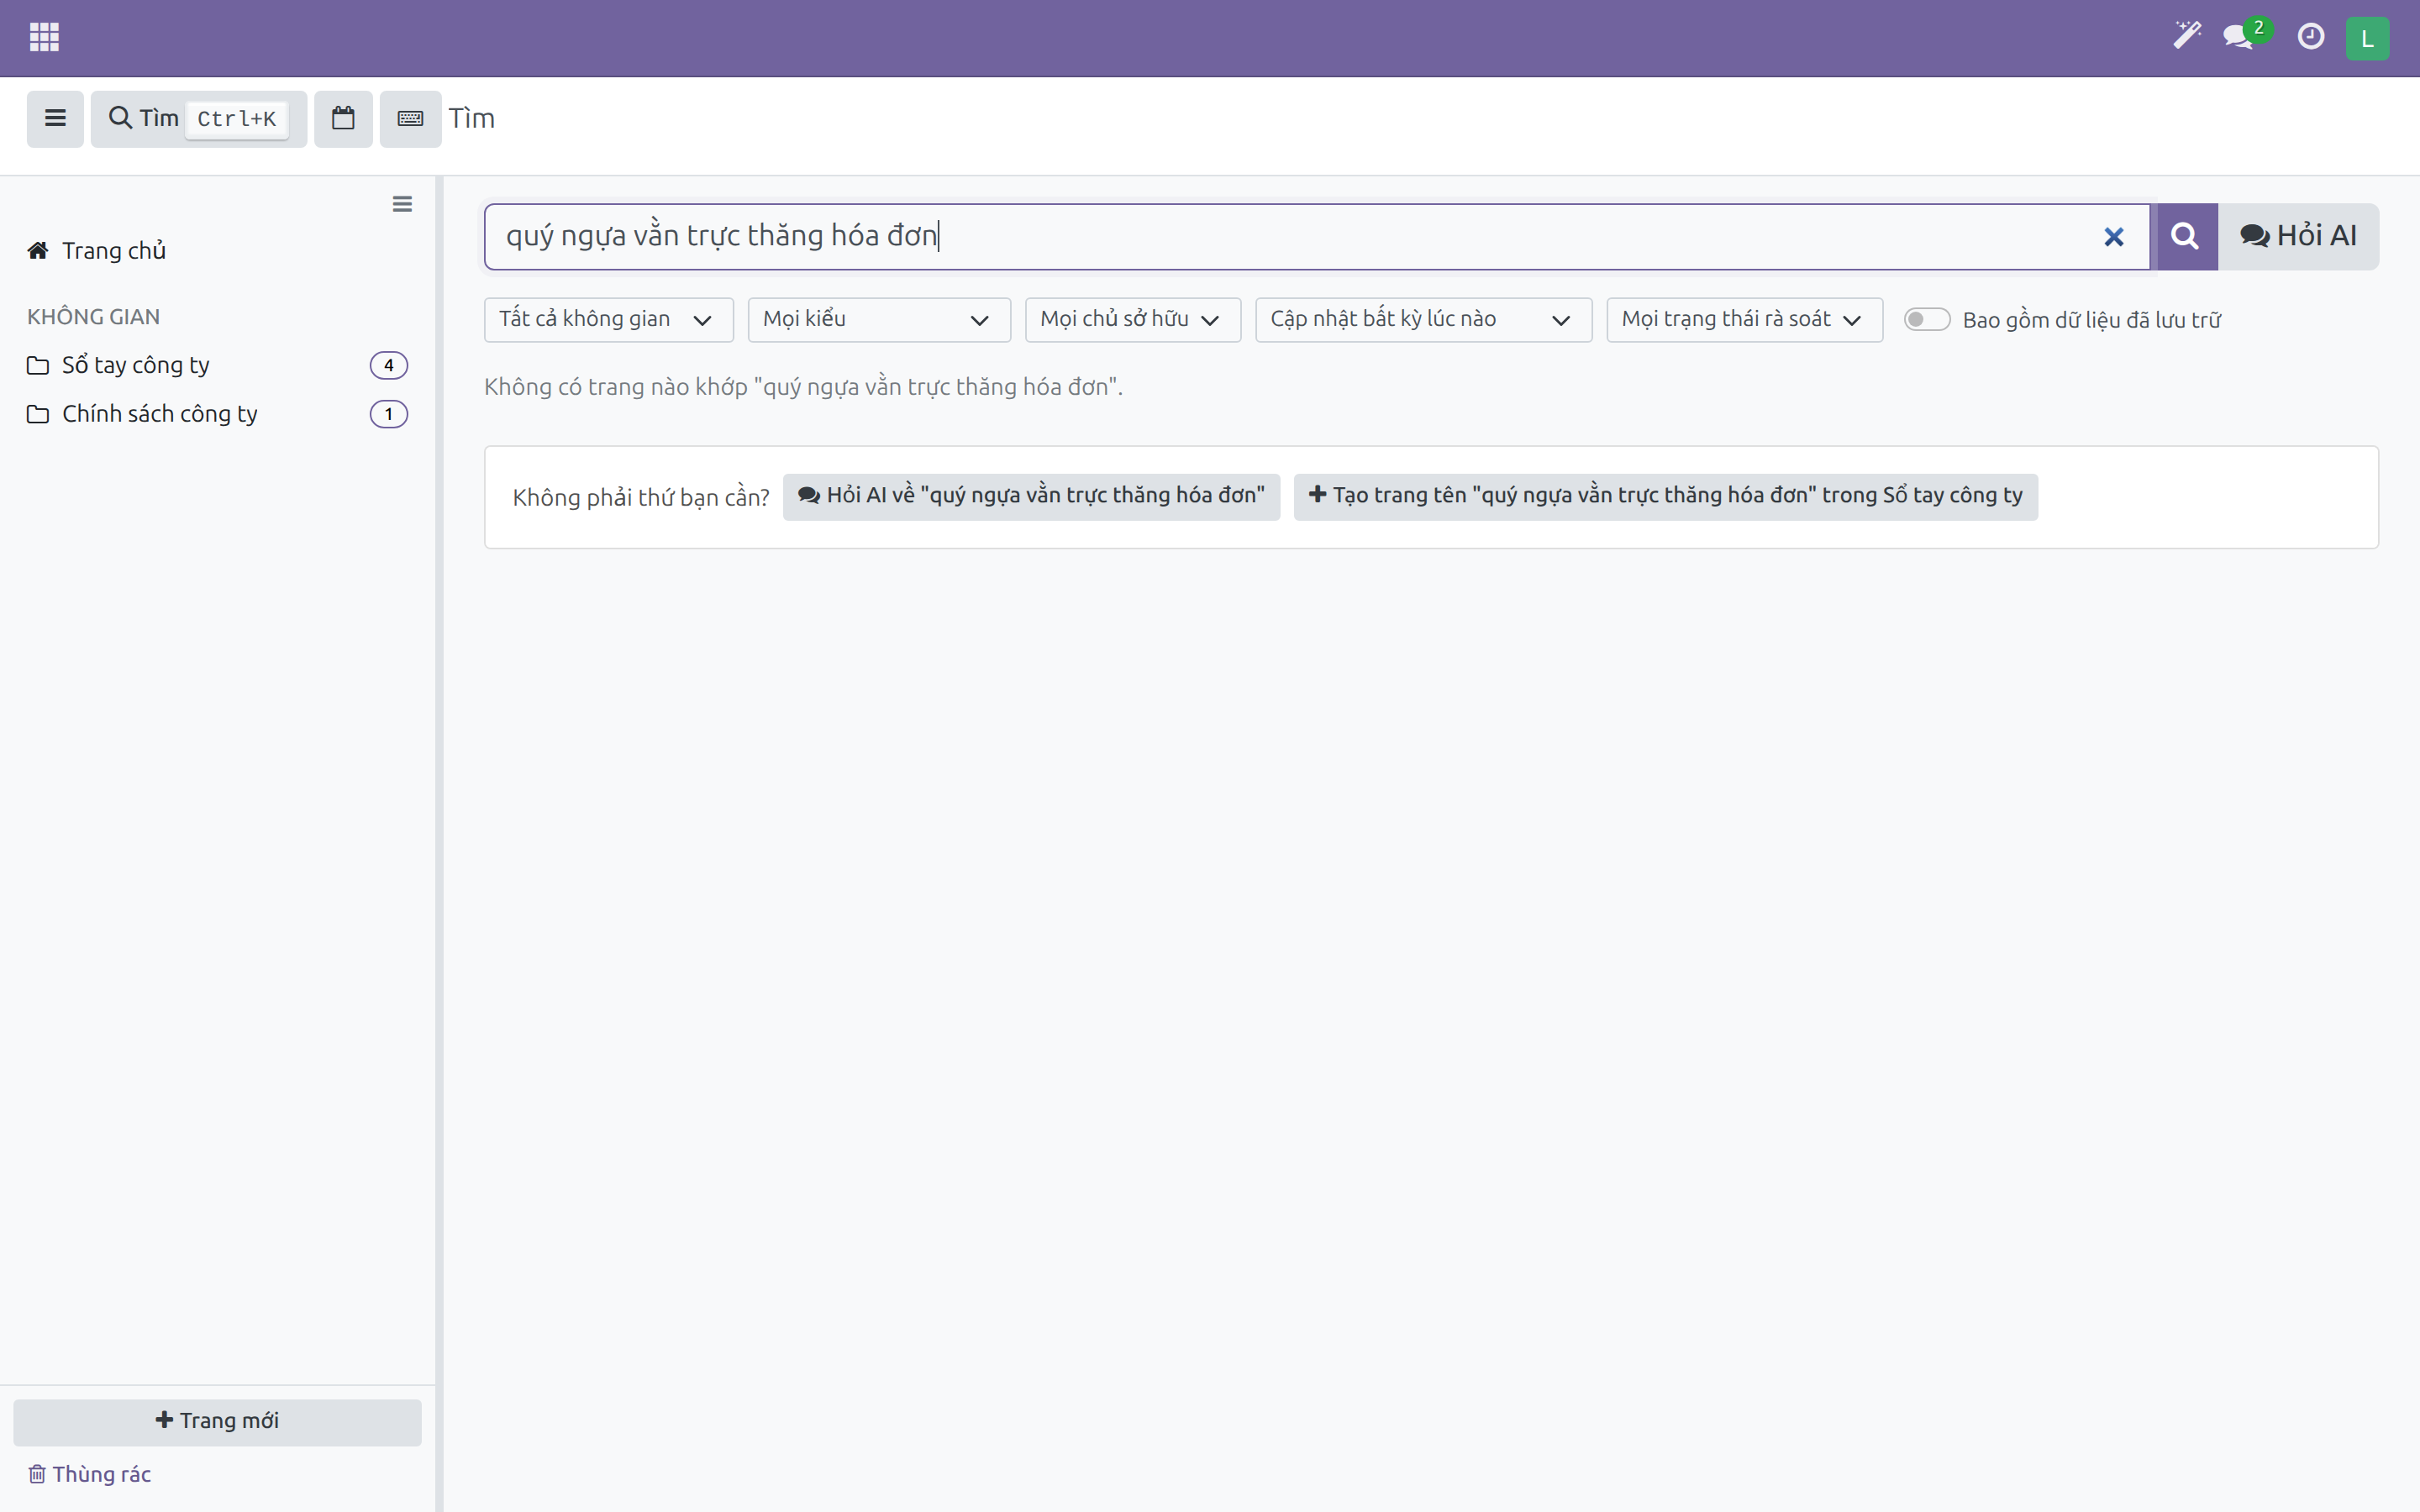Image resolution: width=2420 pixels, height=1512 pixels.
Task: Clear the search text with X
Action: click(2113, 237)
